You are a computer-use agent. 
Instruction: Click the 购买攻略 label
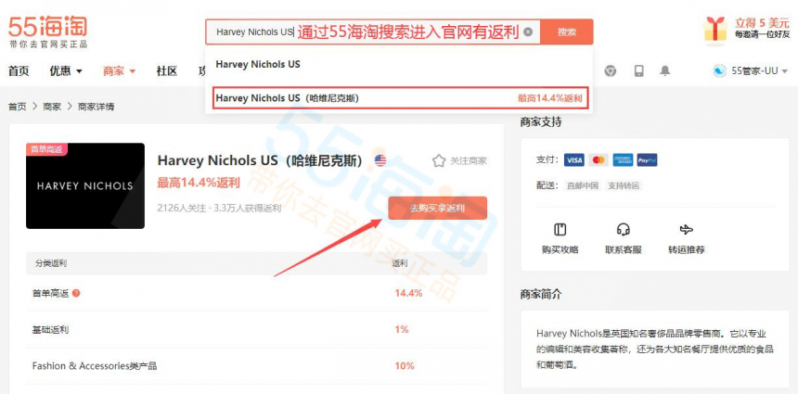[560, 249]
